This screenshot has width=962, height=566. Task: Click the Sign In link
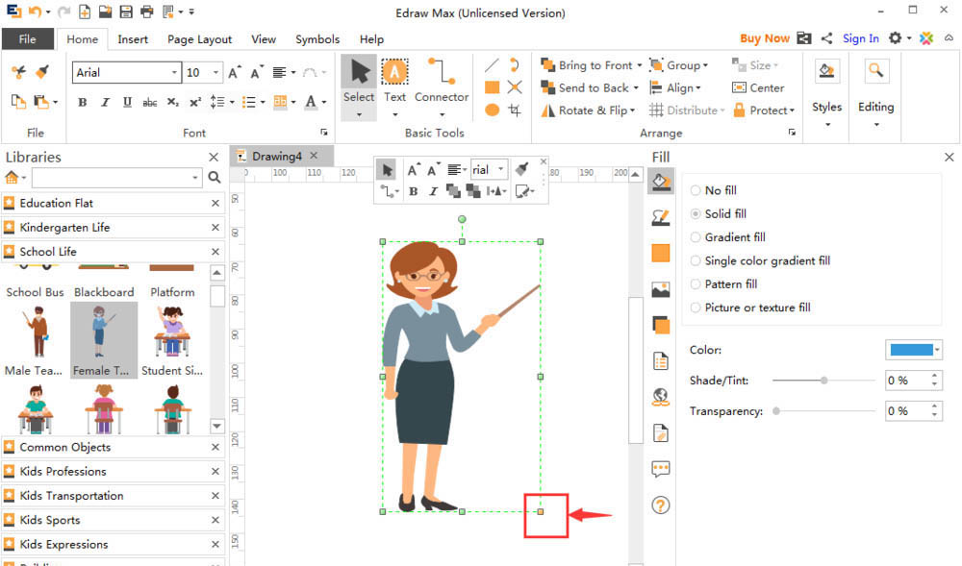click(860, 38)
